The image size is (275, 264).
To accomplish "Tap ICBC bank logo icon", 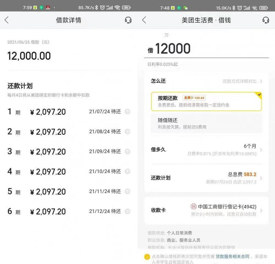I will coord(194,207).
